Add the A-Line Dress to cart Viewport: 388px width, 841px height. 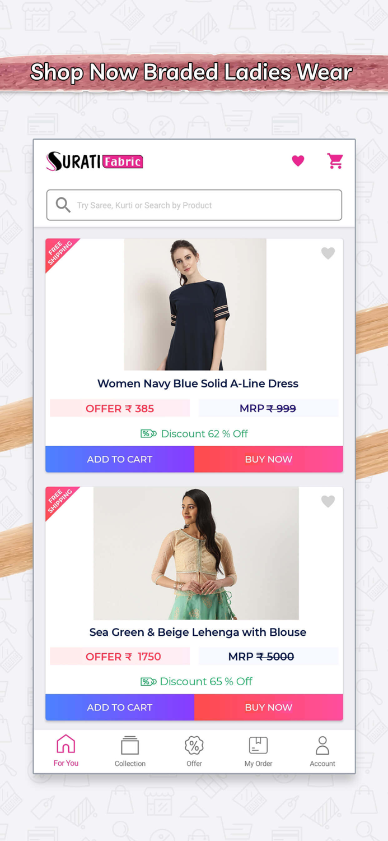click(120, 459)
